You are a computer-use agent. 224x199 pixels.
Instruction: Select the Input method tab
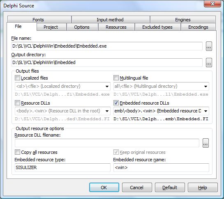pos(110,20)
